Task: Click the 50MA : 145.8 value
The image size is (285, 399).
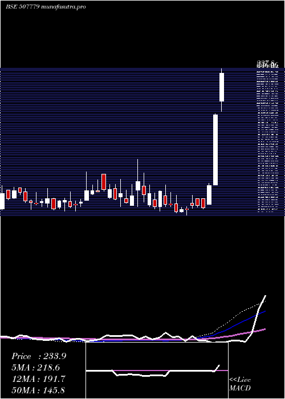Action: [38, 390]
